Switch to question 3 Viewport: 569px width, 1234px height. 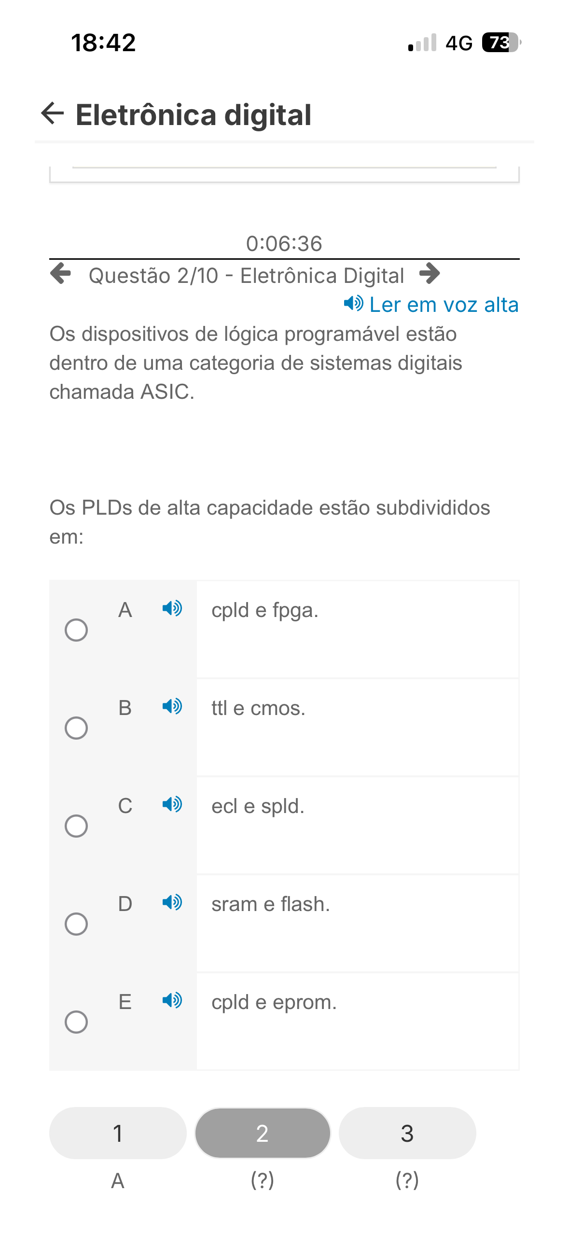tap(407, 1133)
